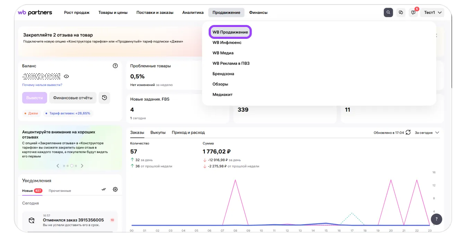Open the За сегодня period dropdown
Viewport: 466px width, 236px height.
coord(427,133)
